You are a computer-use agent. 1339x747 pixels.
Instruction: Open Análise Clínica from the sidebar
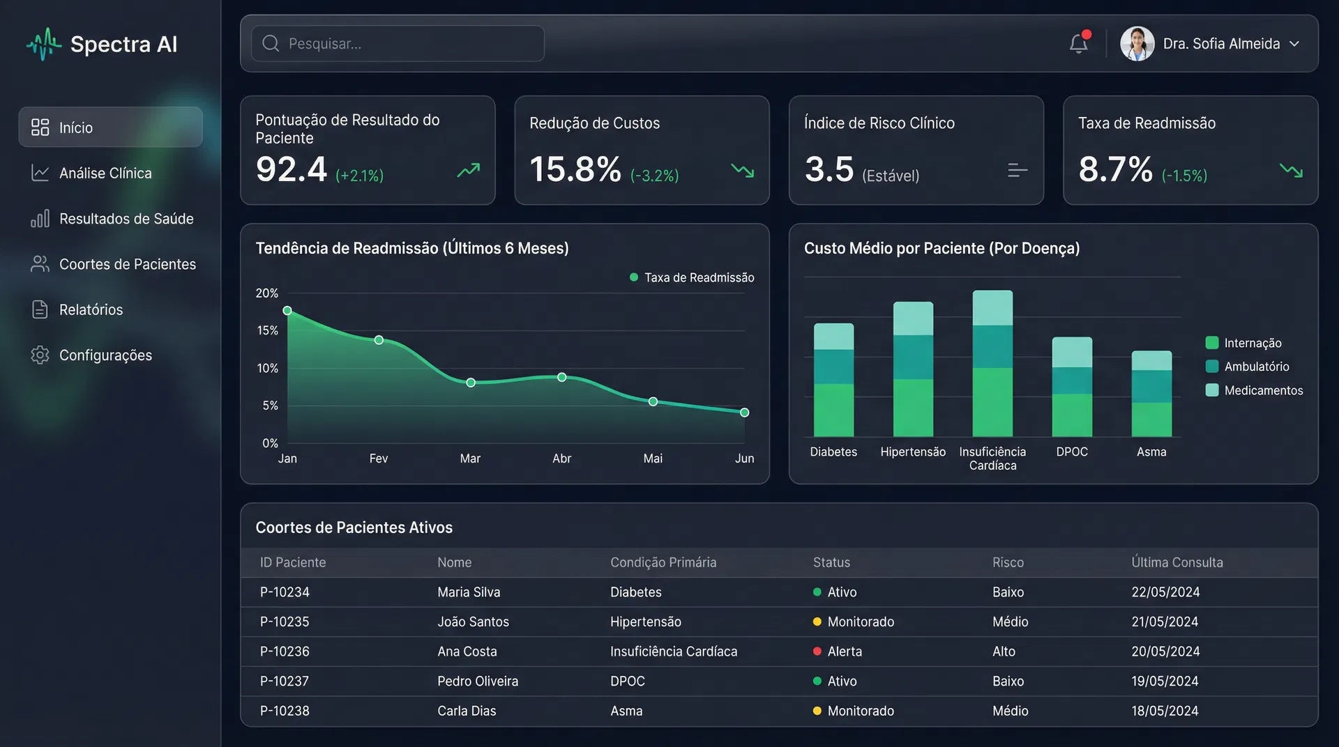[x=40, y=173]
